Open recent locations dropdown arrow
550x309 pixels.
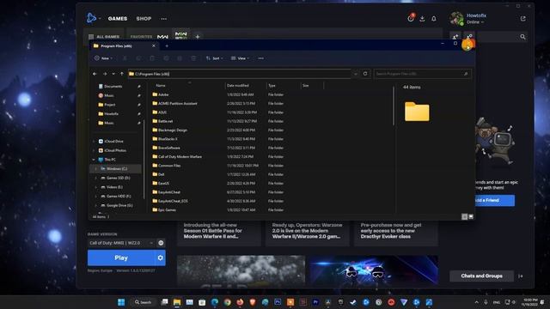pos(113,74)
